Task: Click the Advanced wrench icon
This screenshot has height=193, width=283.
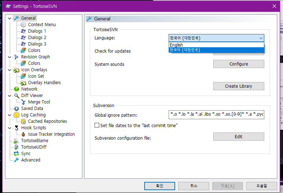Action: pyautogui.click(x=17, y=160)
